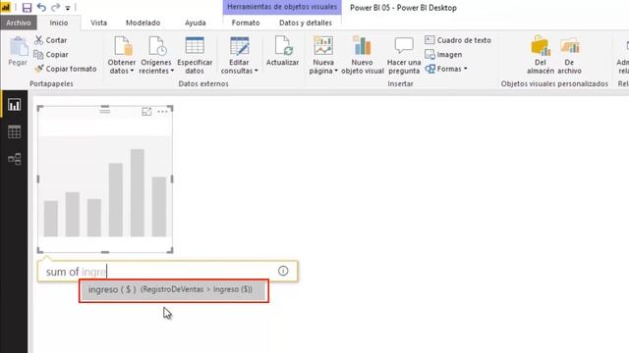Viewport: 629px width, 353px height.
Task: Switch to Relationships view in sidebar
Action: tap(14, 159)
